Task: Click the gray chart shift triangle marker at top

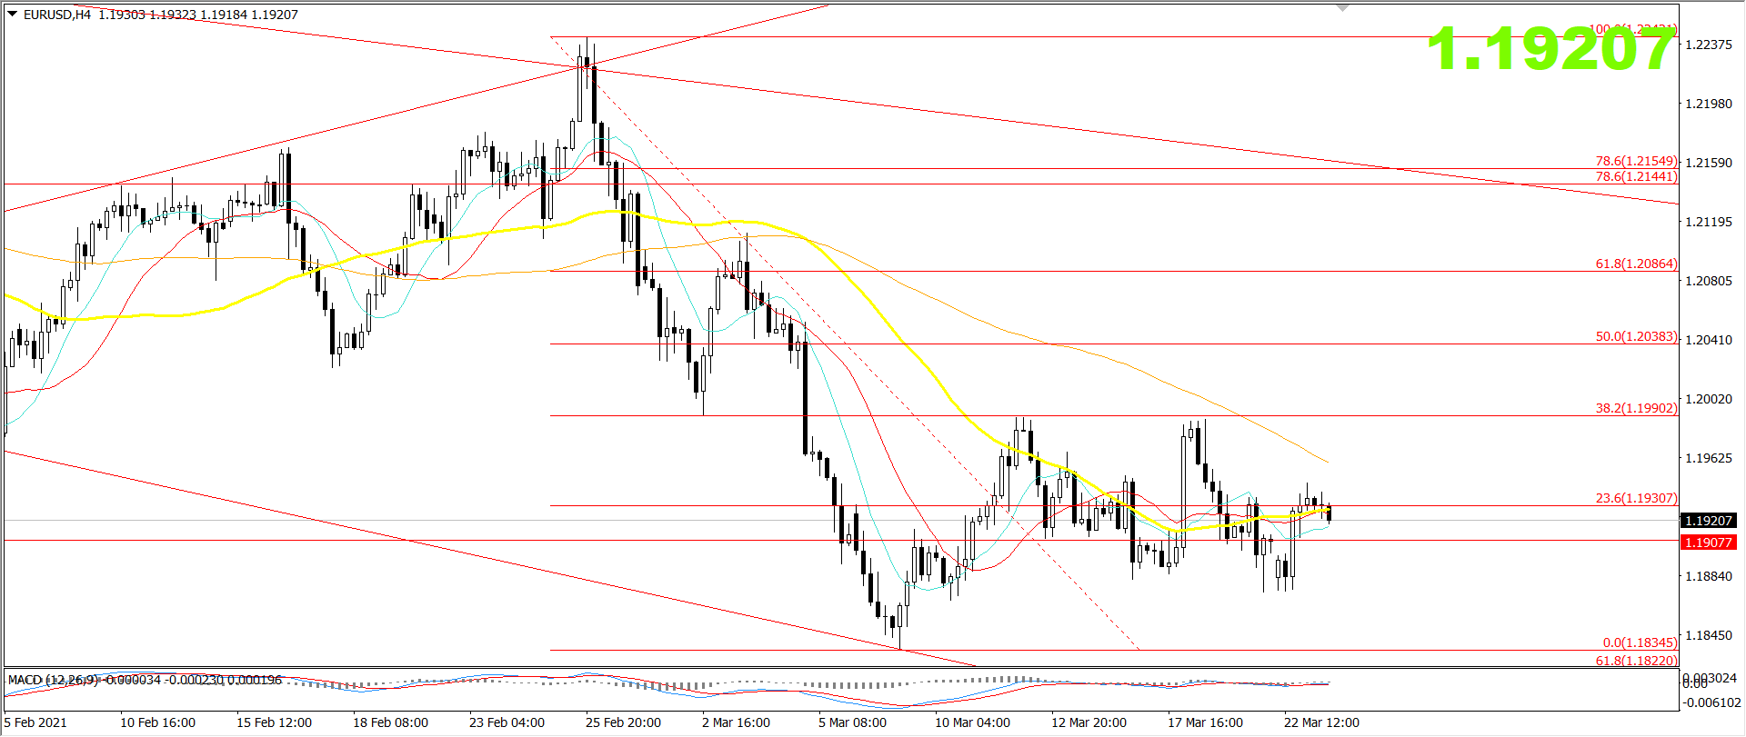Action: click(1343, 7)
